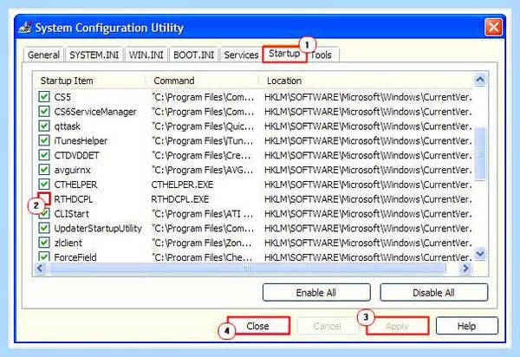
Task: Open the WIN.INI tab
Action: (x=146, y=55)
